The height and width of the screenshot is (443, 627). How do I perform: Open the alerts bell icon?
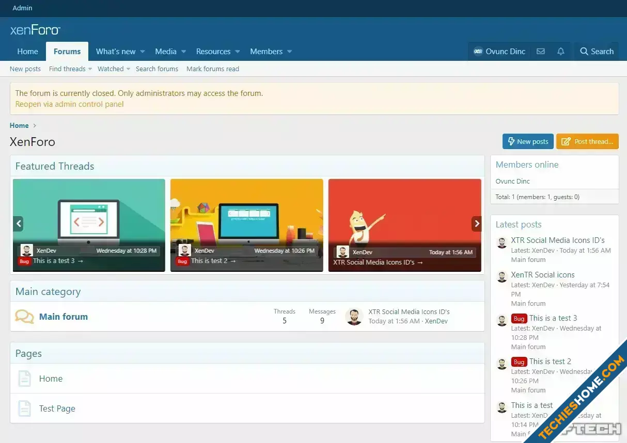pos(561,52)
